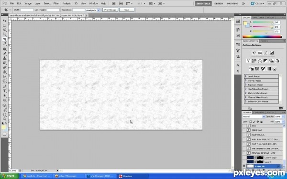Show the FEDERAL RESERVE NOTE layer

(244, 153)
